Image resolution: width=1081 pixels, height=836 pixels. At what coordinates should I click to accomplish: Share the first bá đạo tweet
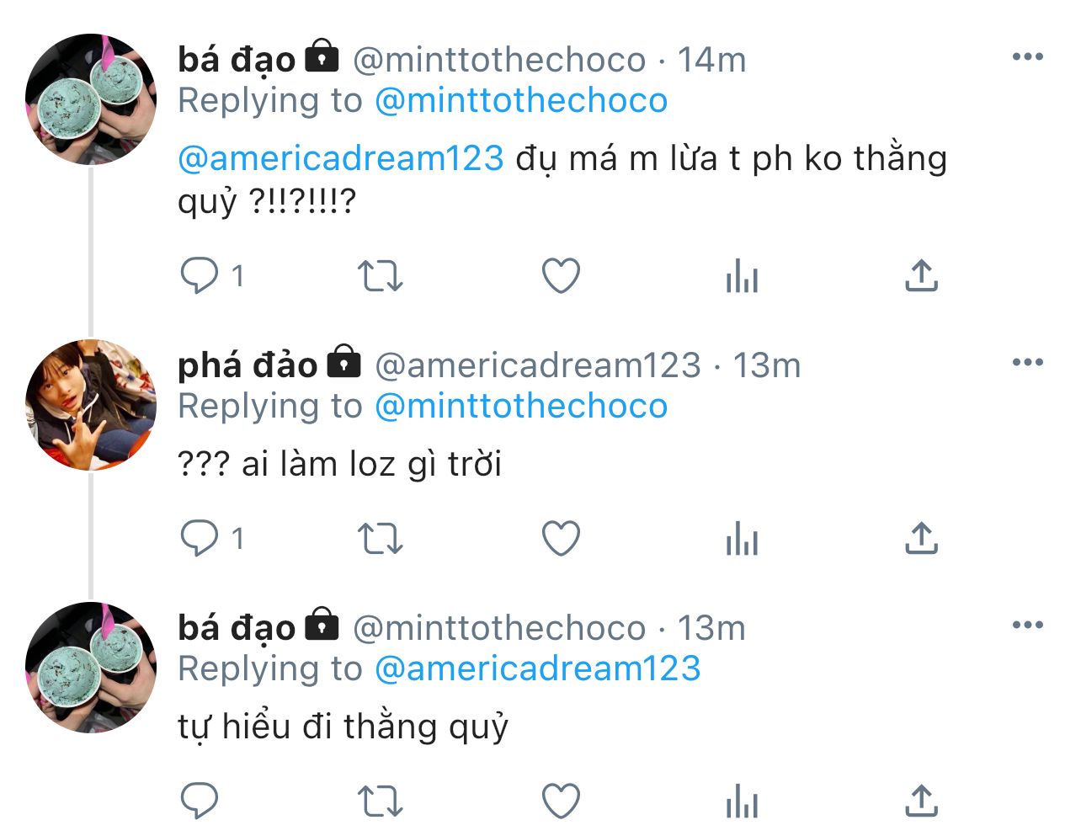pos(922,275)
